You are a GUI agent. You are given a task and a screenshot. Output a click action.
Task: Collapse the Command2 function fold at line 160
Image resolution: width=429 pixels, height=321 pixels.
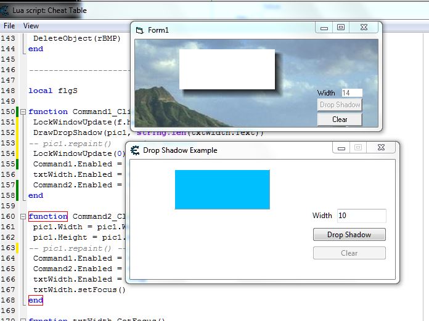tap(23, 217)
